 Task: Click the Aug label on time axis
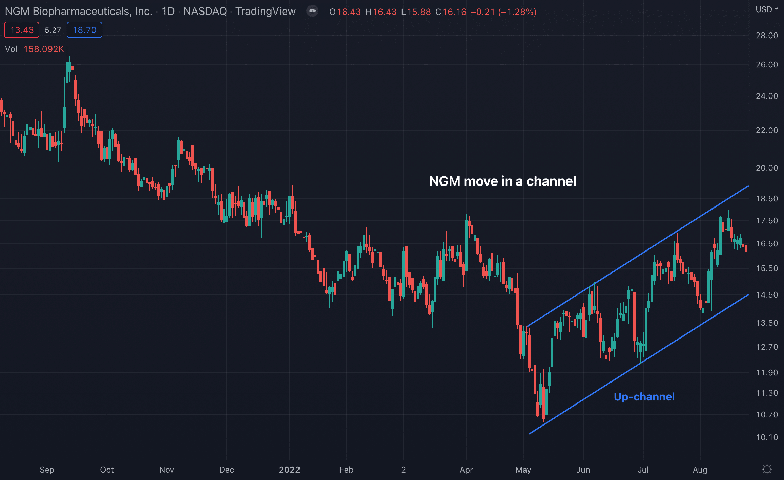pos(700,470)
